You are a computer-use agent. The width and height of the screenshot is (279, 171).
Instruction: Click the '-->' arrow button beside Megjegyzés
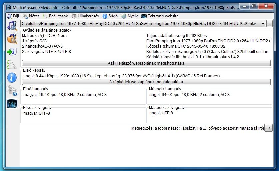click(268, 128)
